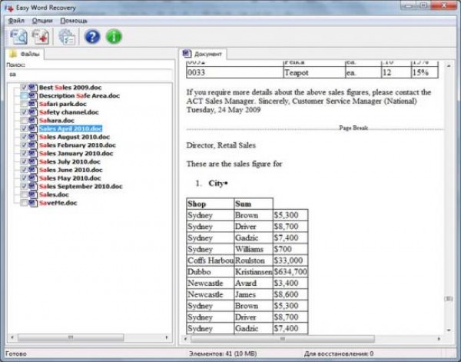This screenshot has width=461, height=362.
Task: Open the Опции menu
Action: click(41, 20)
